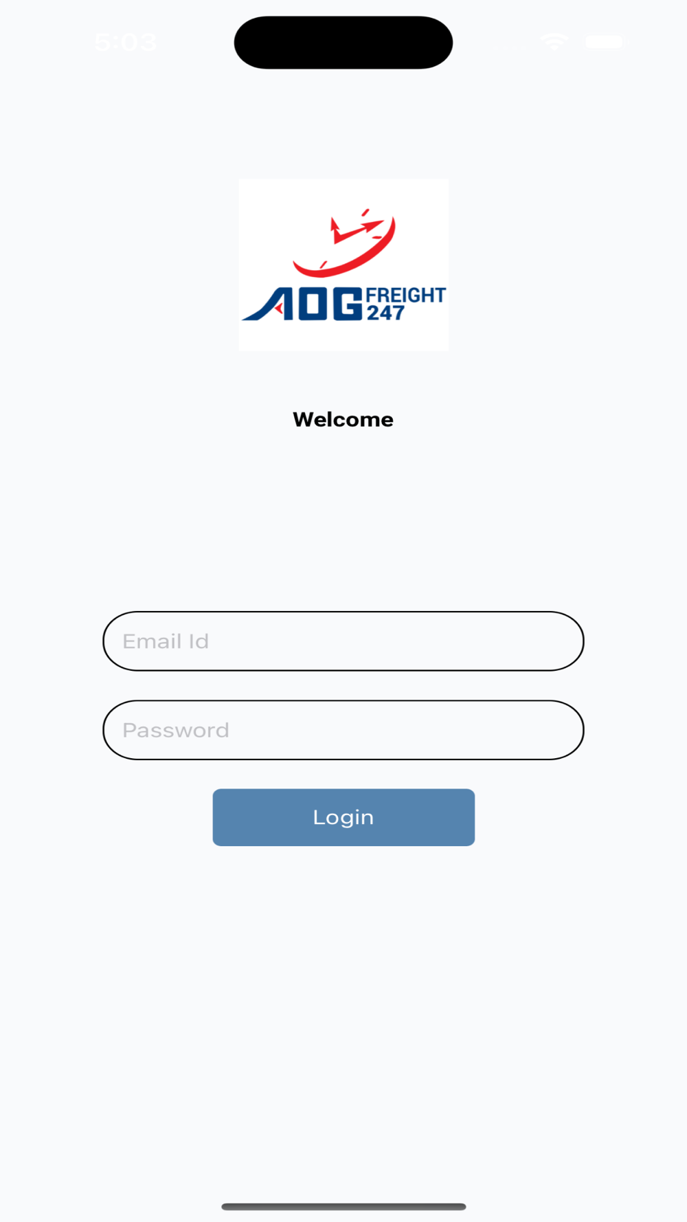Tap the battery icon in status bar
Image resolution: width=687 pixels, height=1222 pixels.
(606, 42)
